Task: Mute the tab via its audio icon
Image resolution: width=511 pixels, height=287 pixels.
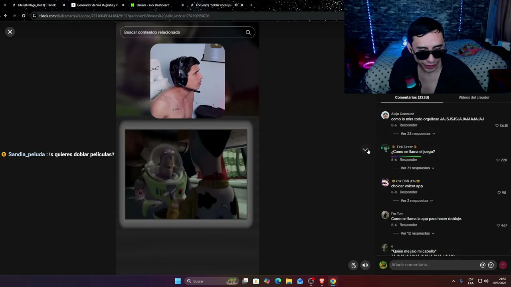Action: (x=236, y=5)
